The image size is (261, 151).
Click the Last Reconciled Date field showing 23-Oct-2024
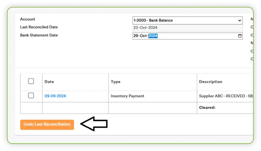click(187, 28)
